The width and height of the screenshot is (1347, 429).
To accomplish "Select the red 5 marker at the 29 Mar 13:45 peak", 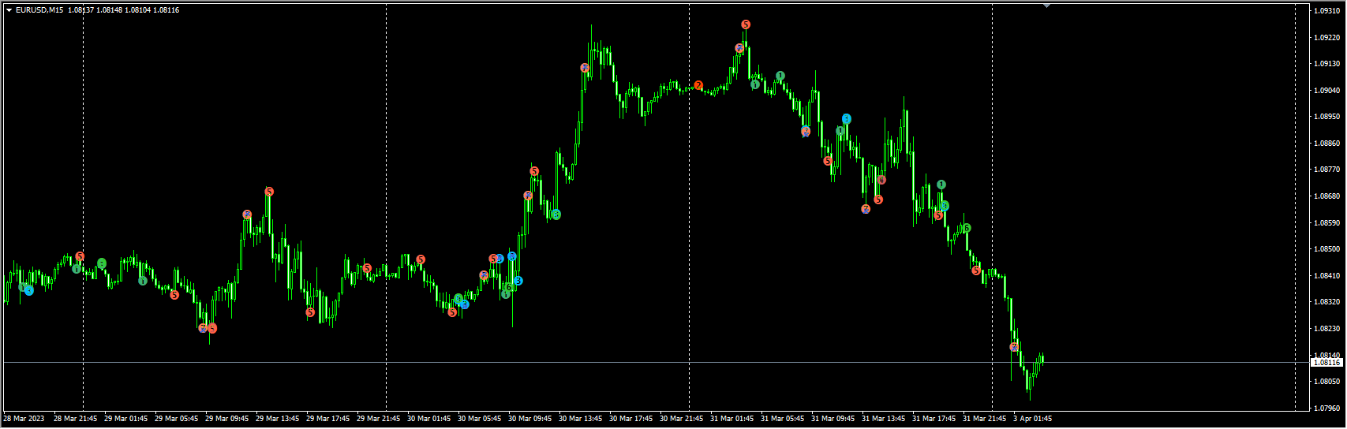I will [x=269, y=192].
